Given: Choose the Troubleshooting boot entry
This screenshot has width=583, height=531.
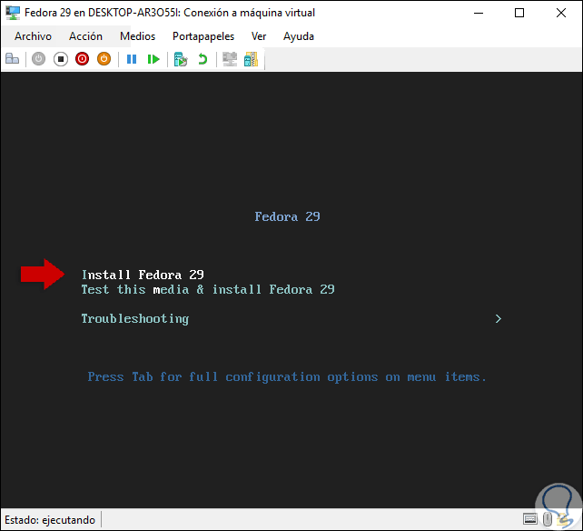Looking at the screenshot, I should click(135, 319).
